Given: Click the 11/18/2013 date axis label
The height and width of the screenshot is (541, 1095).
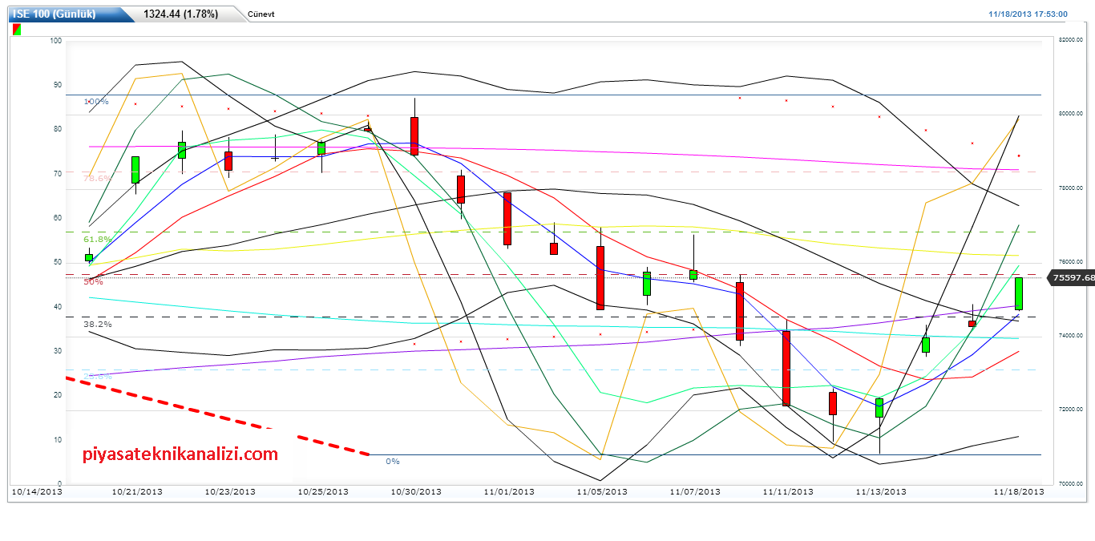Looking at the screenshot, I should pos(1018,491).
